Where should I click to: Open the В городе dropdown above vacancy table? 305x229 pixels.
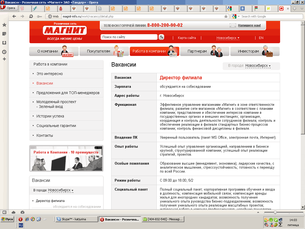258,66
